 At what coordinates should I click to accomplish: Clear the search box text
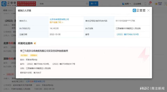pos(87,4)
